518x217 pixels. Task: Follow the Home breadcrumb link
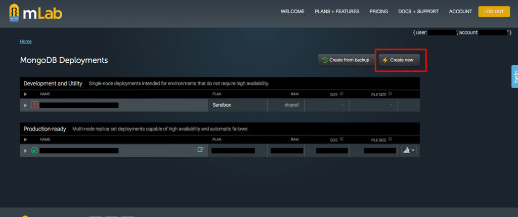point(26,41)
